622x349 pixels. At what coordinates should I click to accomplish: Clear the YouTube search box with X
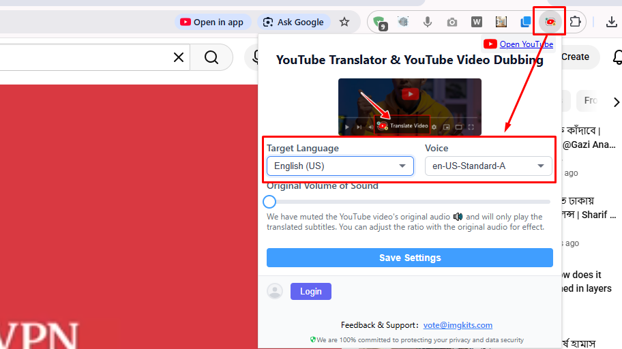pos(179,57)
